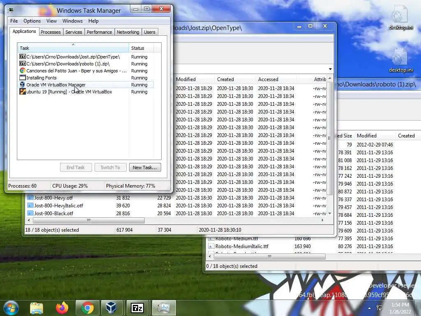Viewport: 421px width, 316px height.
Task: Click Jost.zip horizontal scrollbar thumb
Action: coord(89,221)
